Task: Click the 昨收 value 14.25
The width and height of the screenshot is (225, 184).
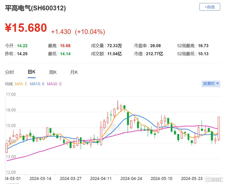Action: point(22,54)
